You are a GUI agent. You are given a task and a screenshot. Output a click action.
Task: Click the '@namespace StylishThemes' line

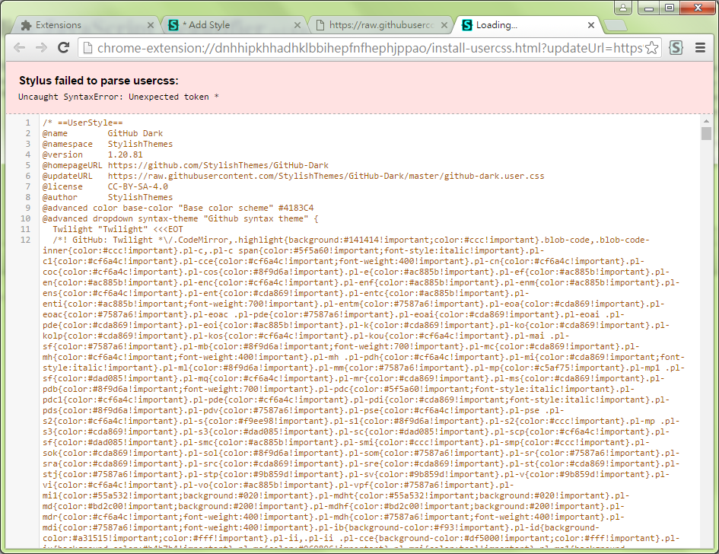click(x=108, y=144)
